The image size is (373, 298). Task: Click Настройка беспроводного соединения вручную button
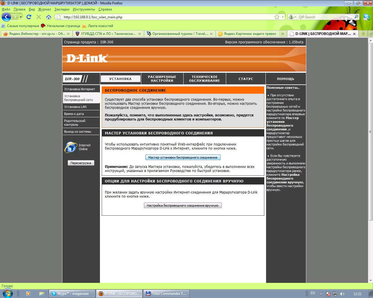[183, 205]
